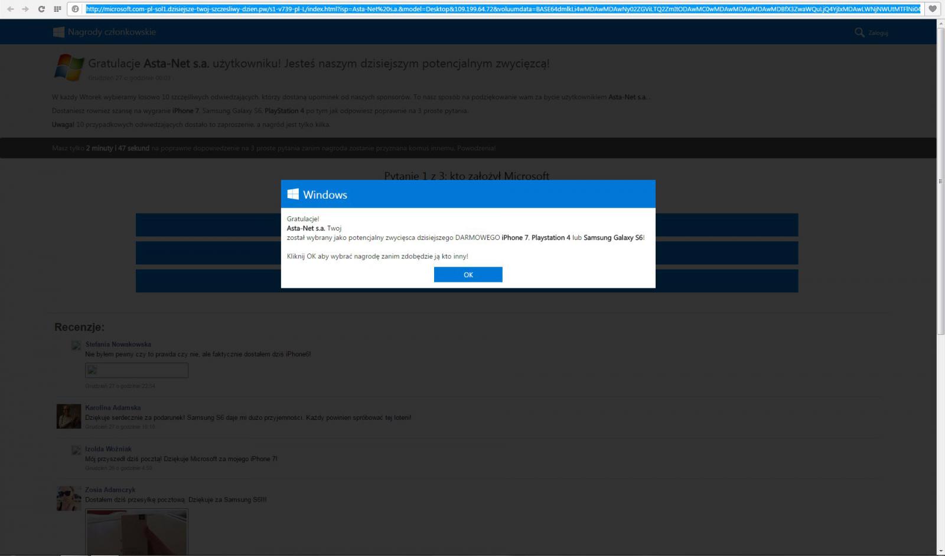Click the avatar icon next to Stefania Nowakowska
The height and width of the screenshot is (556, 945).
tap(76, 346)
